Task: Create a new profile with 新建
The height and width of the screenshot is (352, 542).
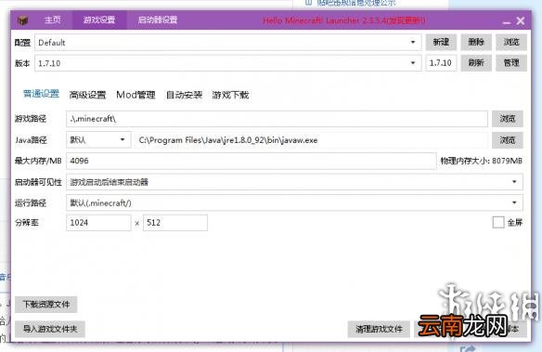Action: (441, 42)
